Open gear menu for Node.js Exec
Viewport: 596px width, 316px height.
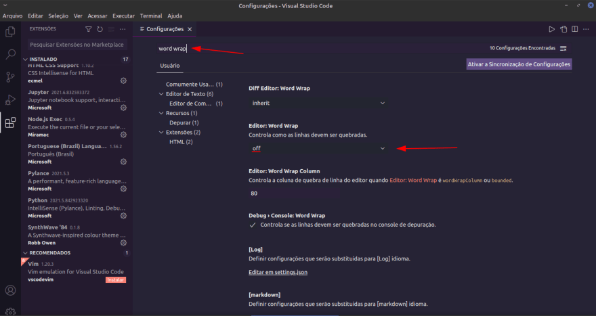[123, 135]
